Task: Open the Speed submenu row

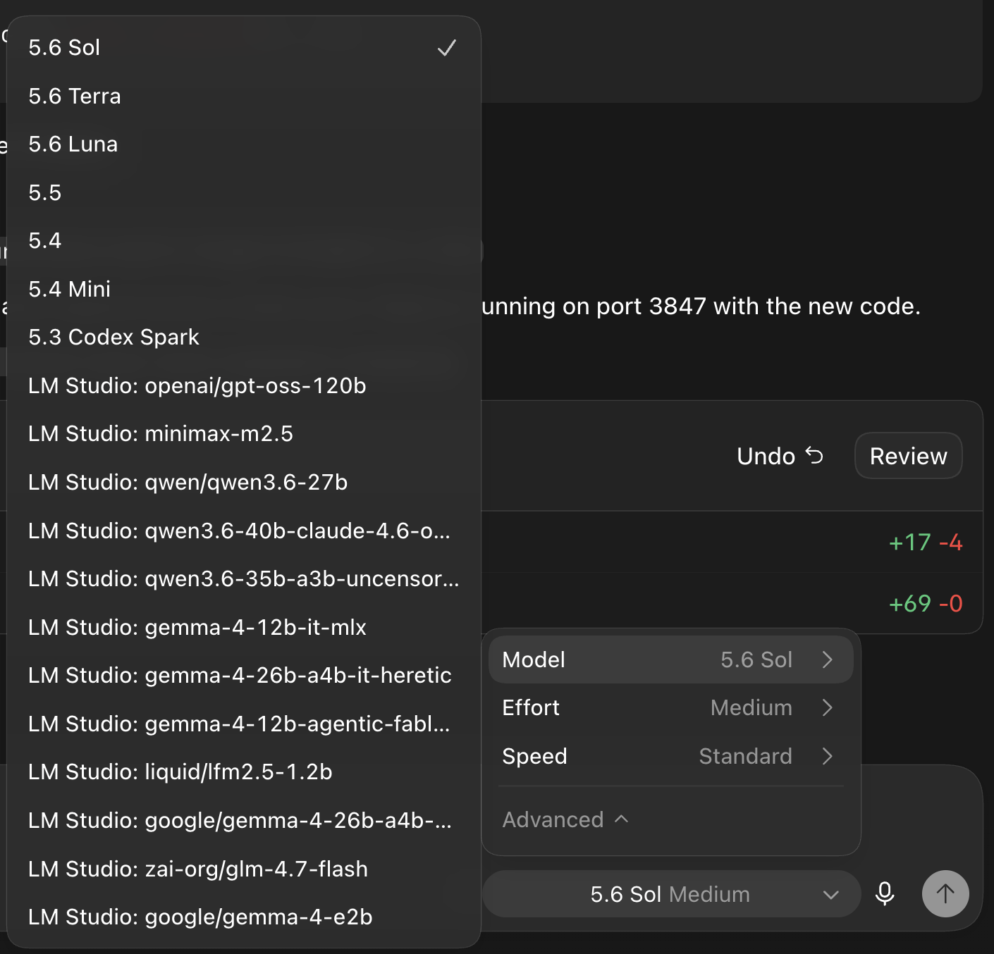Action: 670,756
